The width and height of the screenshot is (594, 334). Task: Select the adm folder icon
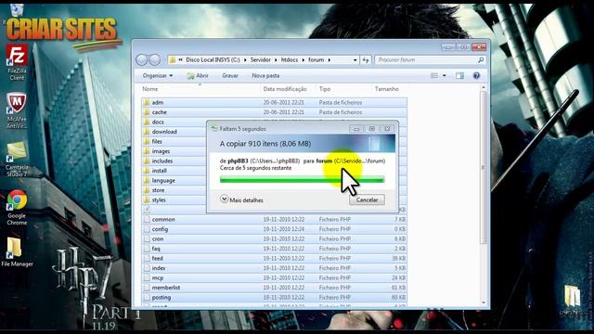(147, 102)
